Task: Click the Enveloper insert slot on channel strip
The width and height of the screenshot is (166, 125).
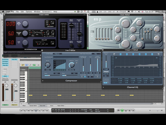Action: 5,61
